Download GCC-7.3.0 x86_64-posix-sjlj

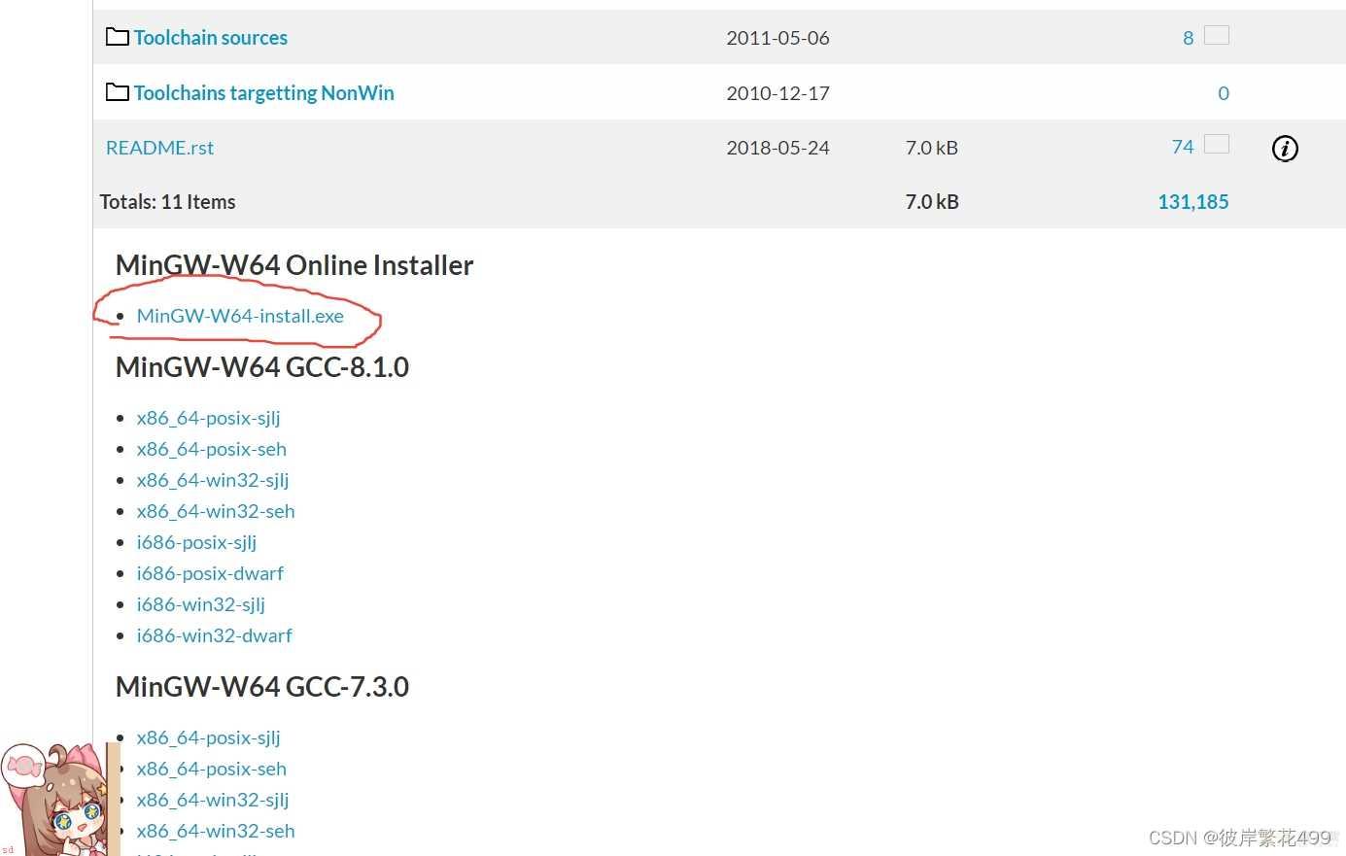(209, 737)
